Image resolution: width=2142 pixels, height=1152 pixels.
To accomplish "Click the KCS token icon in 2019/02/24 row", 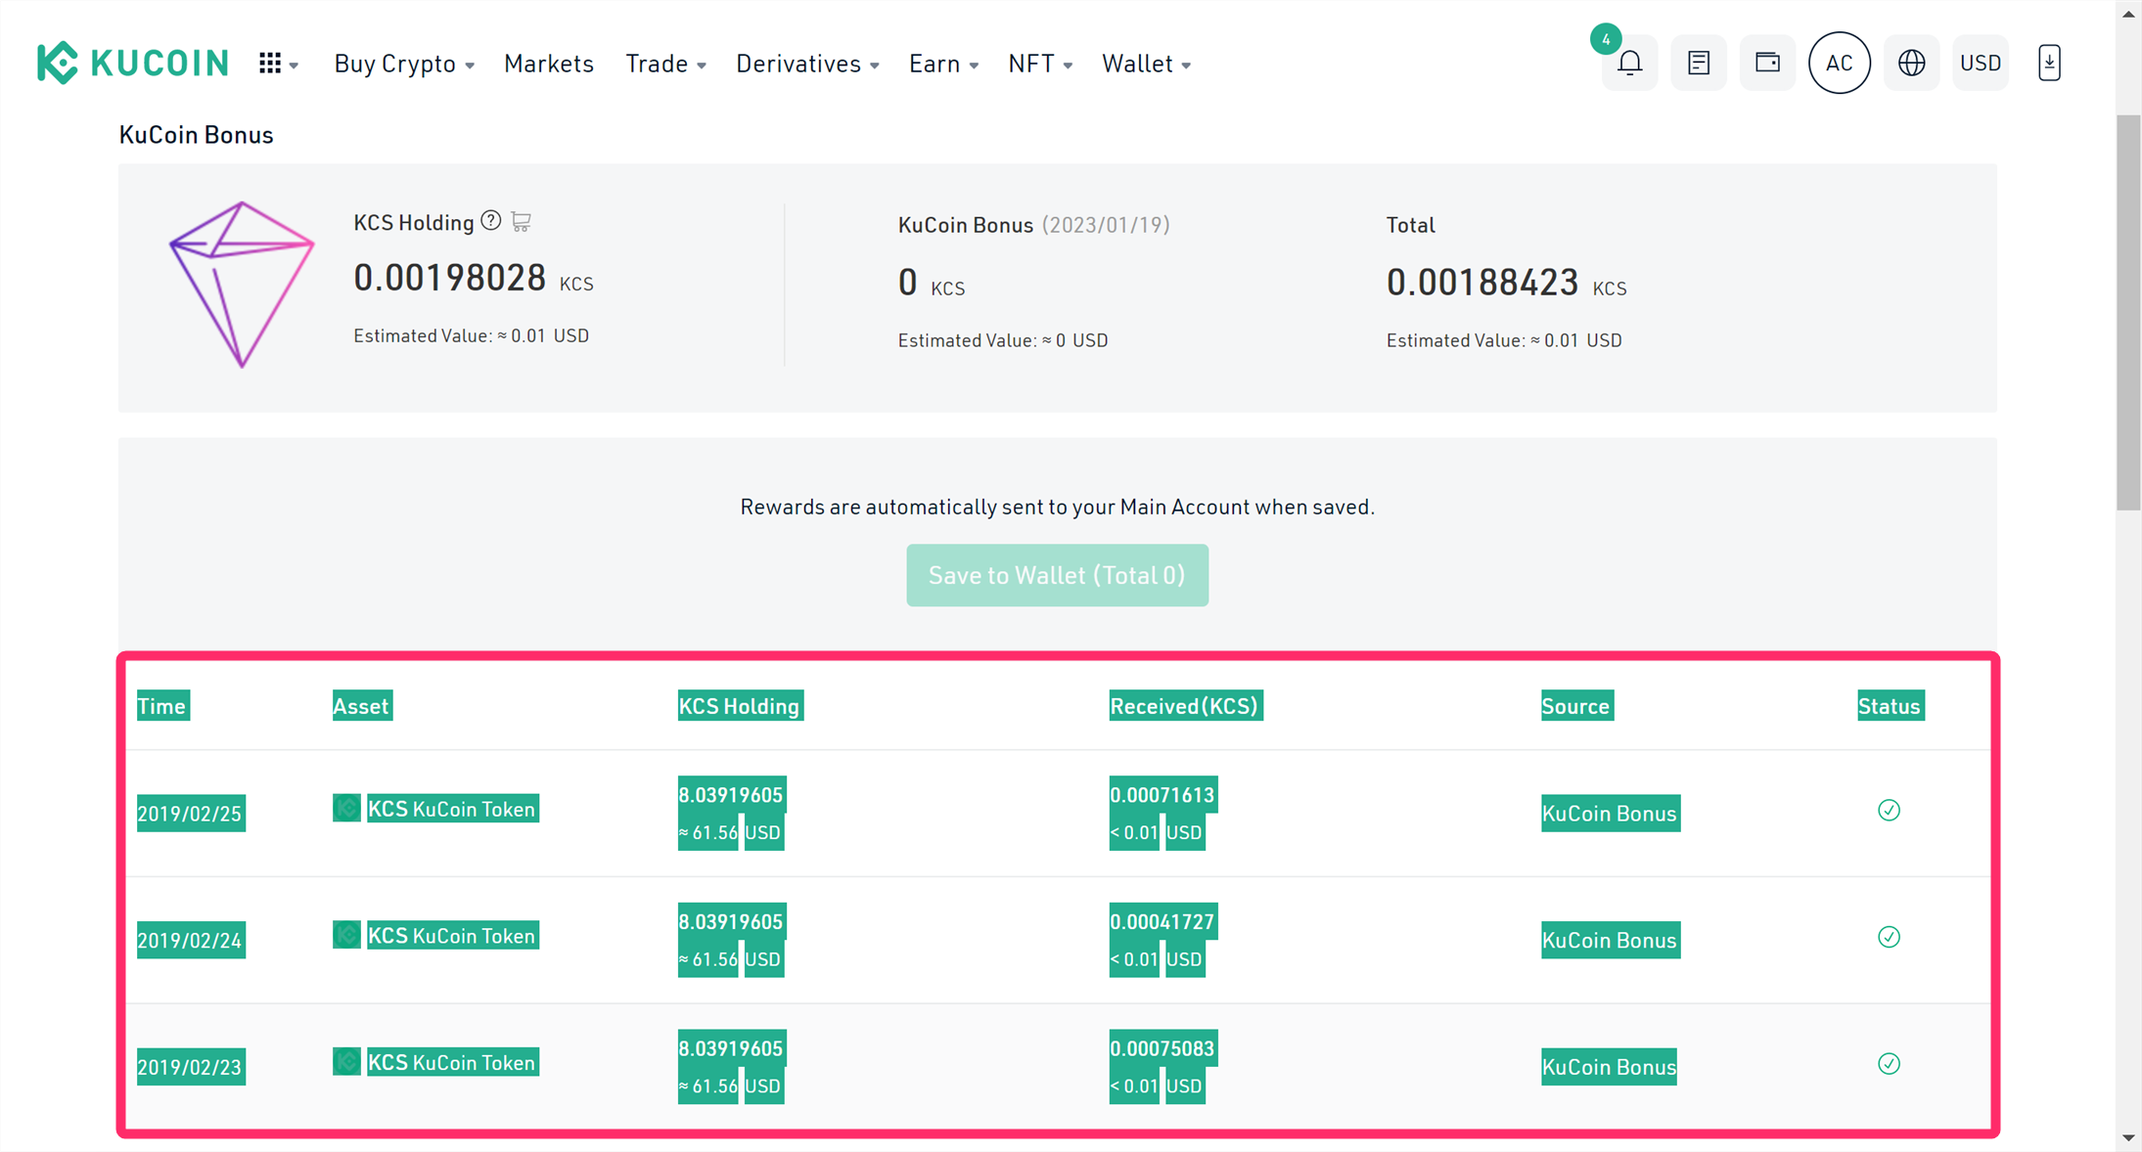I will [x=346, y=935].
